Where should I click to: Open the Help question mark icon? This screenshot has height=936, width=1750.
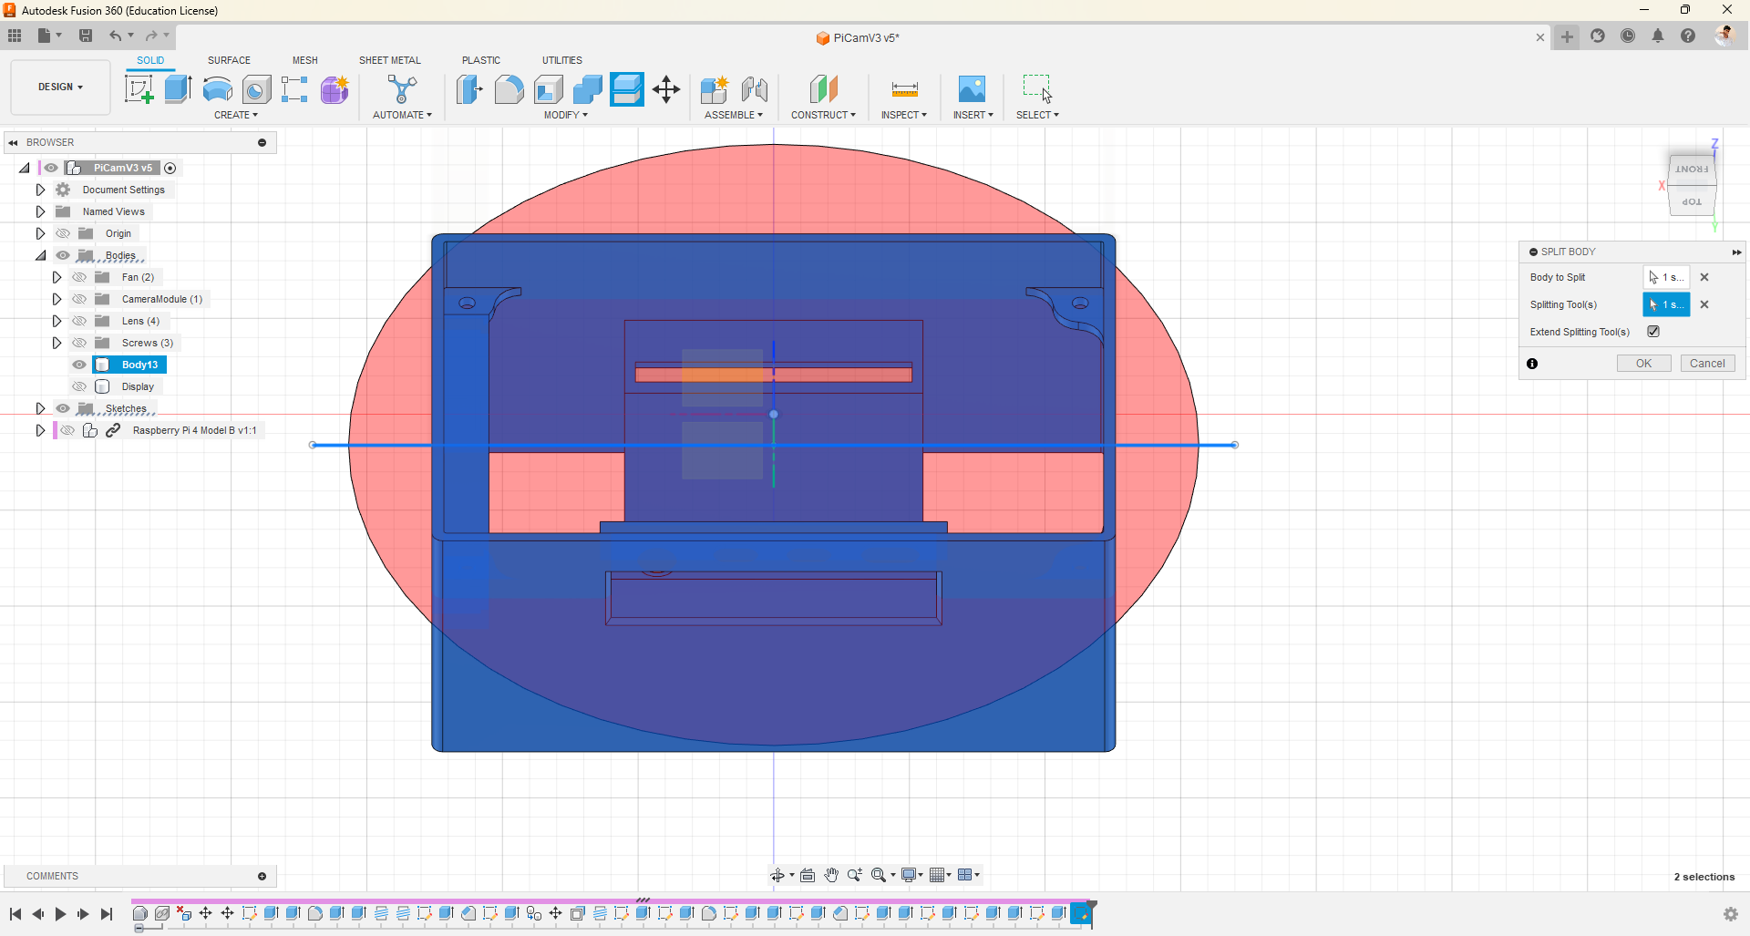coord(1688,36)
